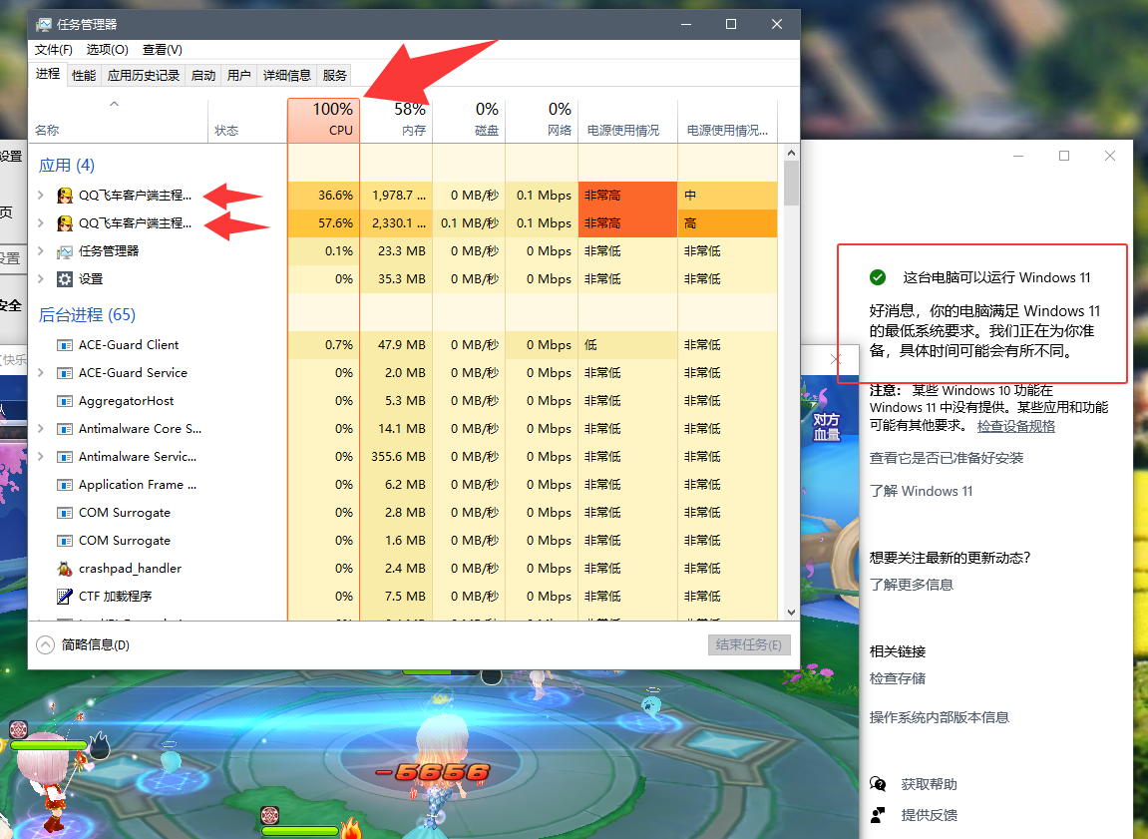Expand the QQ飞车 row with 36.6% CPU
The width and height of the screenshot is (1148, 839).
tap(41, 196)
